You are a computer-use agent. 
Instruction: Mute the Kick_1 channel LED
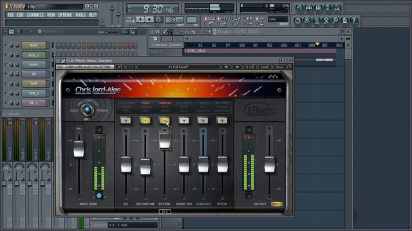[6, 55]
